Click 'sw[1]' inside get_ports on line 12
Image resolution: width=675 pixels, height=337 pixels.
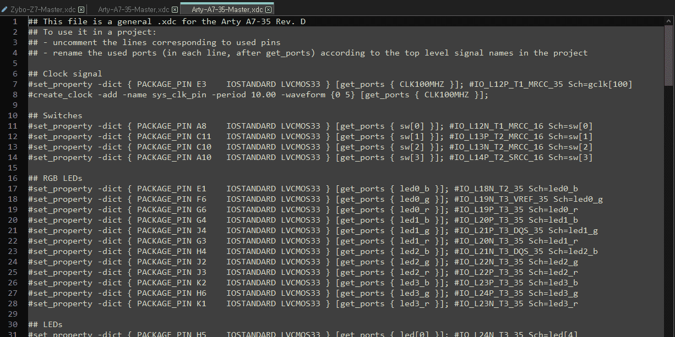coord(412,136)
